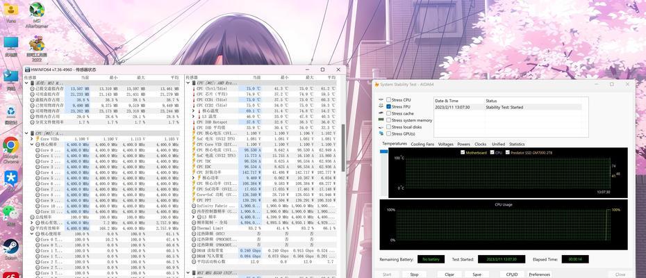Collapse the 核心使用率 node
This screenshot has height=278, width=646.
pyautogui.click(x=32, y=234)
